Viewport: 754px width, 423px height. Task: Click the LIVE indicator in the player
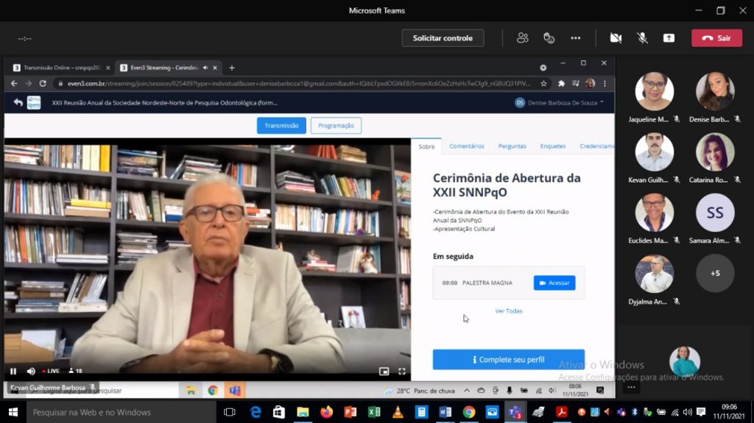point(51,371)
